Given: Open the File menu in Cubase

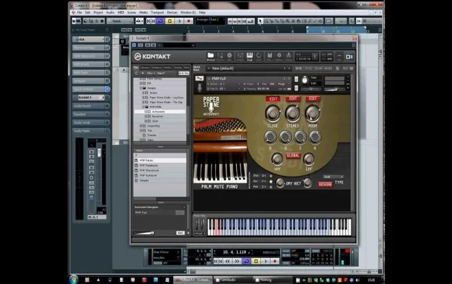Looking at the screenshot, I should (x=79, y=12).
